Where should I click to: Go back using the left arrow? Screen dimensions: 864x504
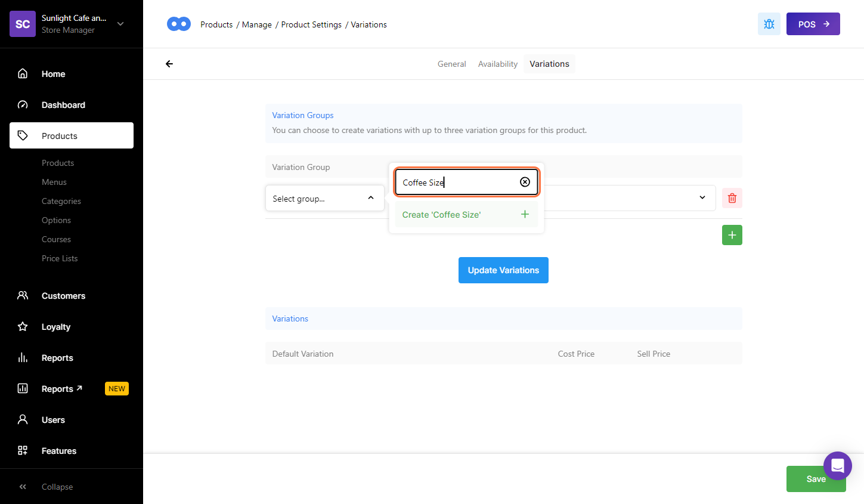pos(169,64)
